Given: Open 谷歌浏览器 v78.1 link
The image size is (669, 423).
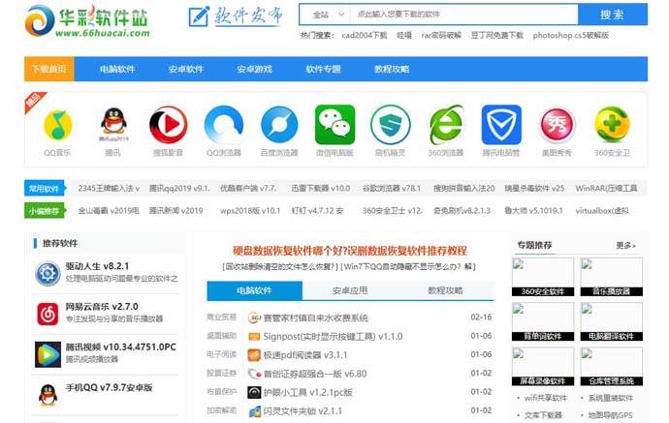Looking at the screenshot, I should (392, 189).
